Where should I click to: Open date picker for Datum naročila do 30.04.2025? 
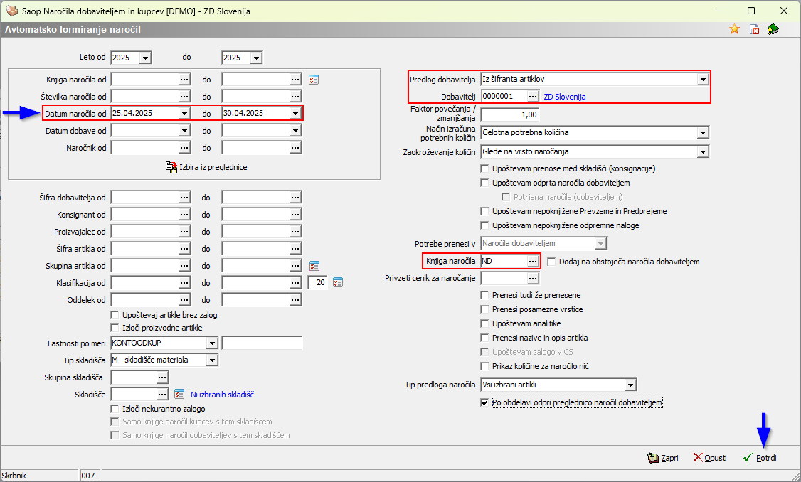pyautogui.click(x=295, y=113)
